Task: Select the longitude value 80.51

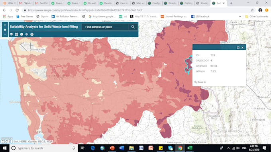Action: pyautogui.click(x=214, y=66)
